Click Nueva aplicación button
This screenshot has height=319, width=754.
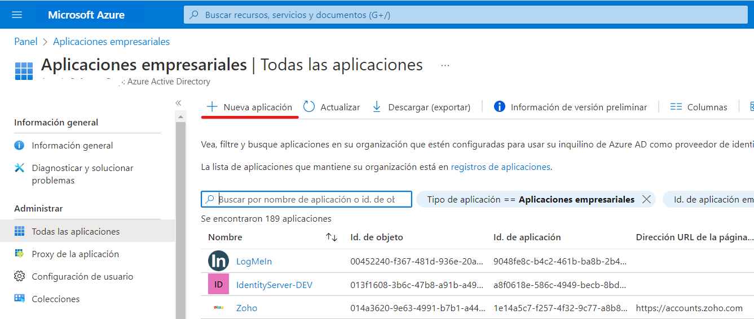point(249,107)
